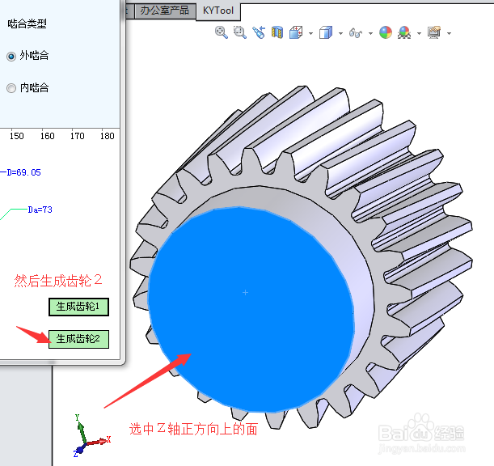
Task: Activate the Section View icon
Action: pos(277,32)
